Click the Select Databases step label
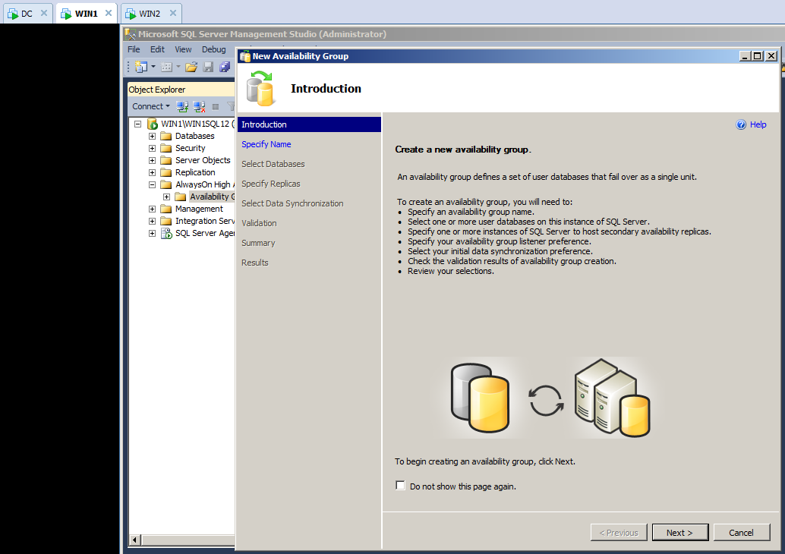This screenshot has height=554, width=785. 273,164
